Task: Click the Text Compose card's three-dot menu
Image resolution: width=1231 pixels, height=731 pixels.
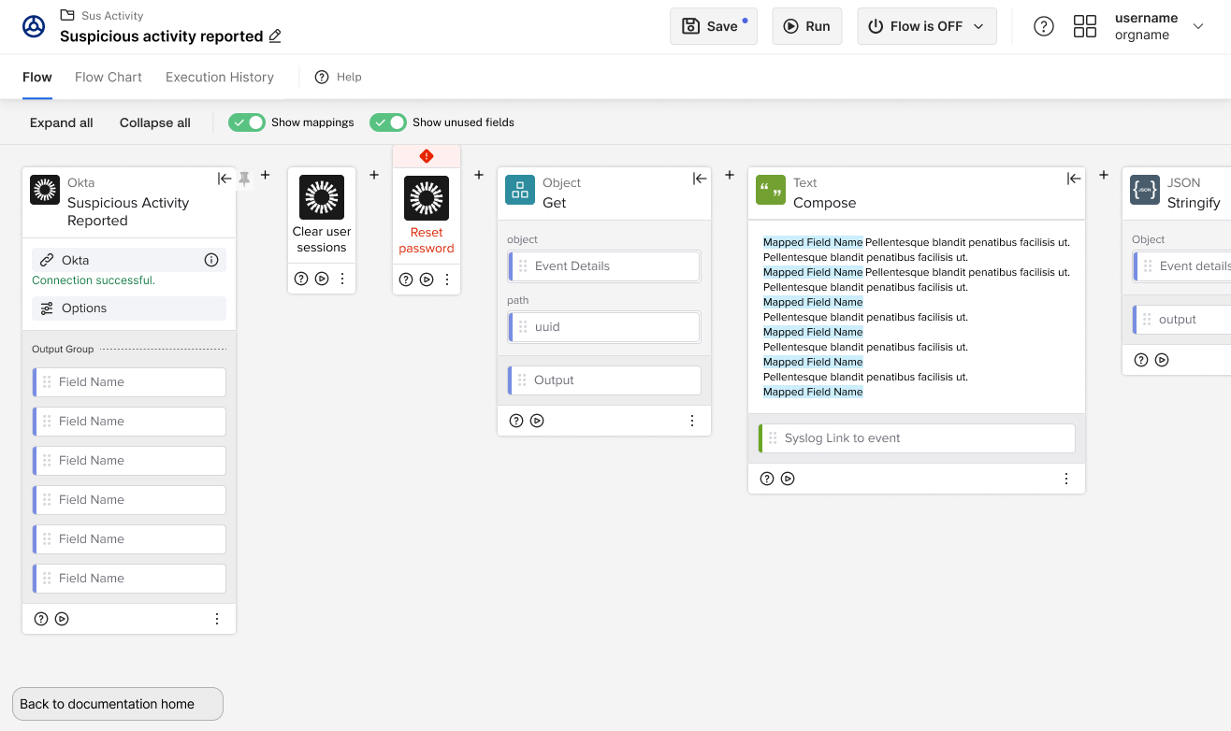Action: [1066, 479]
